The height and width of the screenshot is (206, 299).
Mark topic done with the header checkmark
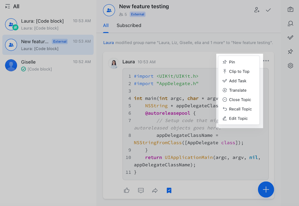tap(268, 10)
